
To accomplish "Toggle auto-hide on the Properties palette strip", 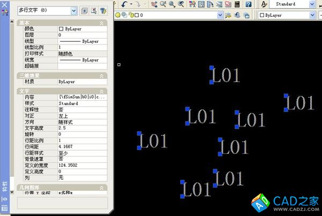I will click(x=4, y=199).
